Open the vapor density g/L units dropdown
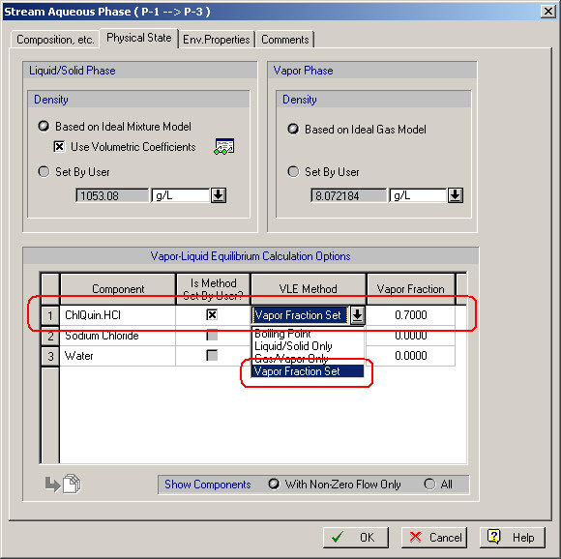Image resolution: width=561 pixels, height=559 pixels. pyautogui.click(x=456, y=195)
